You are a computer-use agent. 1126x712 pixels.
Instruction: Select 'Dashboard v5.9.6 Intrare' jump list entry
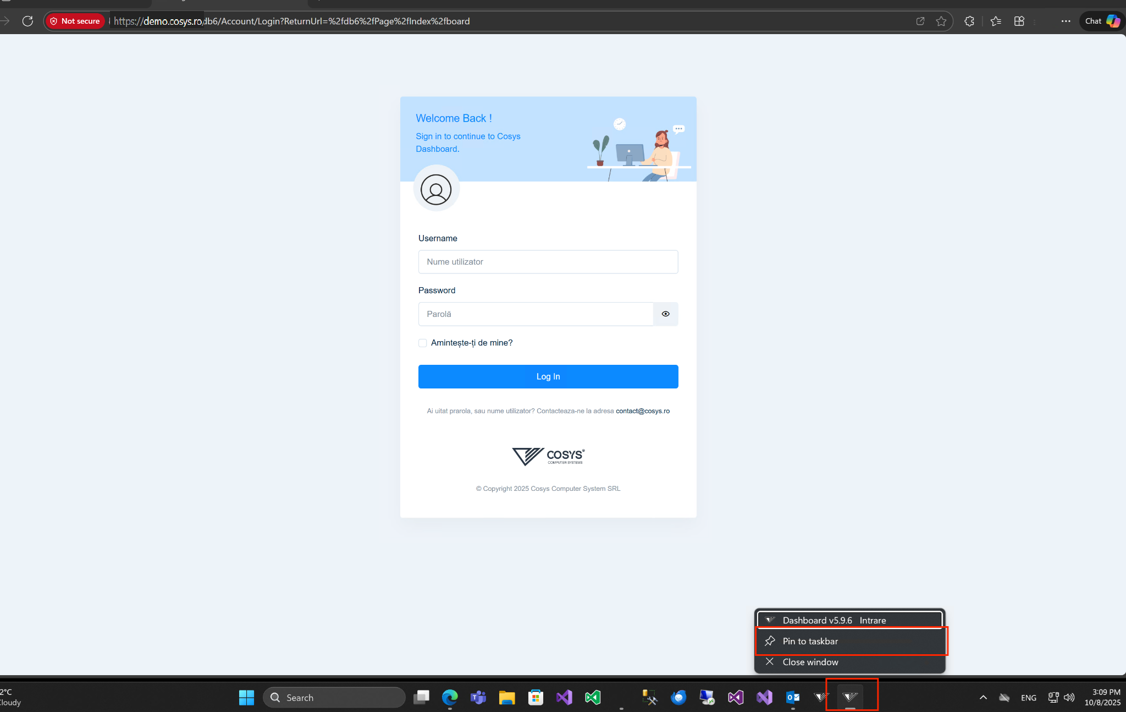(849, 620)
